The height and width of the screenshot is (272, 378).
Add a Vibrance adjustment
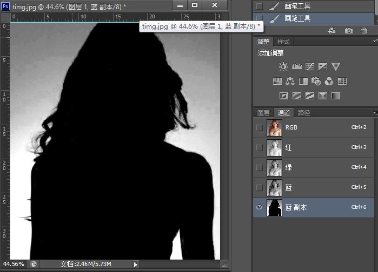[x=336, y=66]
